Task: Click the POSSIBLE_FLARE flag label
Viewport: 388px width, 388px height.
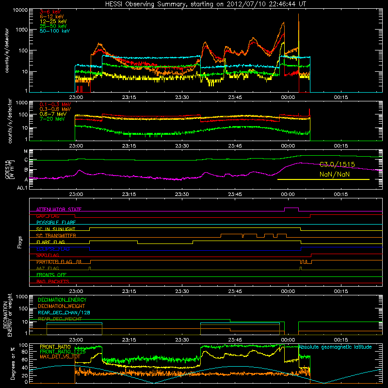Action: tap(56, 223)
